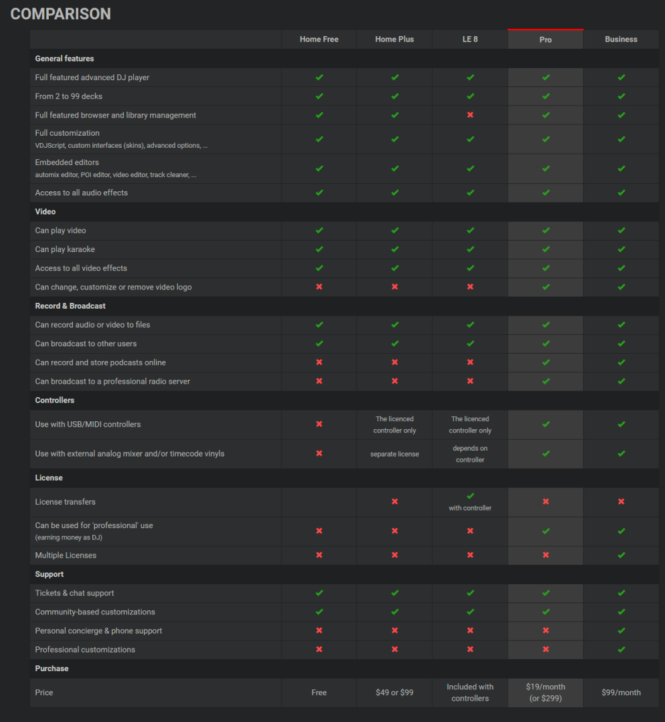
Task: Click LE 8 green checkmark for License transfers
Action: [x=470, y=496]
